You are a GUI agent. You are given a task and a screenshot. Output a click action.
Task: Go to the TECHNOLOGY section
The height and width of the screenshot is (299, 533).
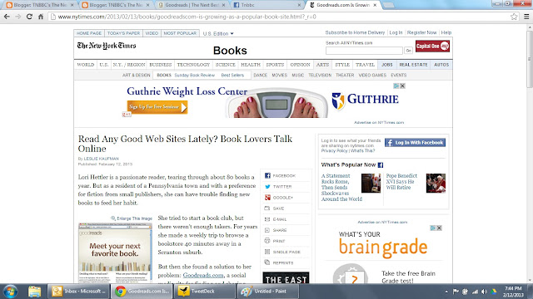(x=193, y=65)
